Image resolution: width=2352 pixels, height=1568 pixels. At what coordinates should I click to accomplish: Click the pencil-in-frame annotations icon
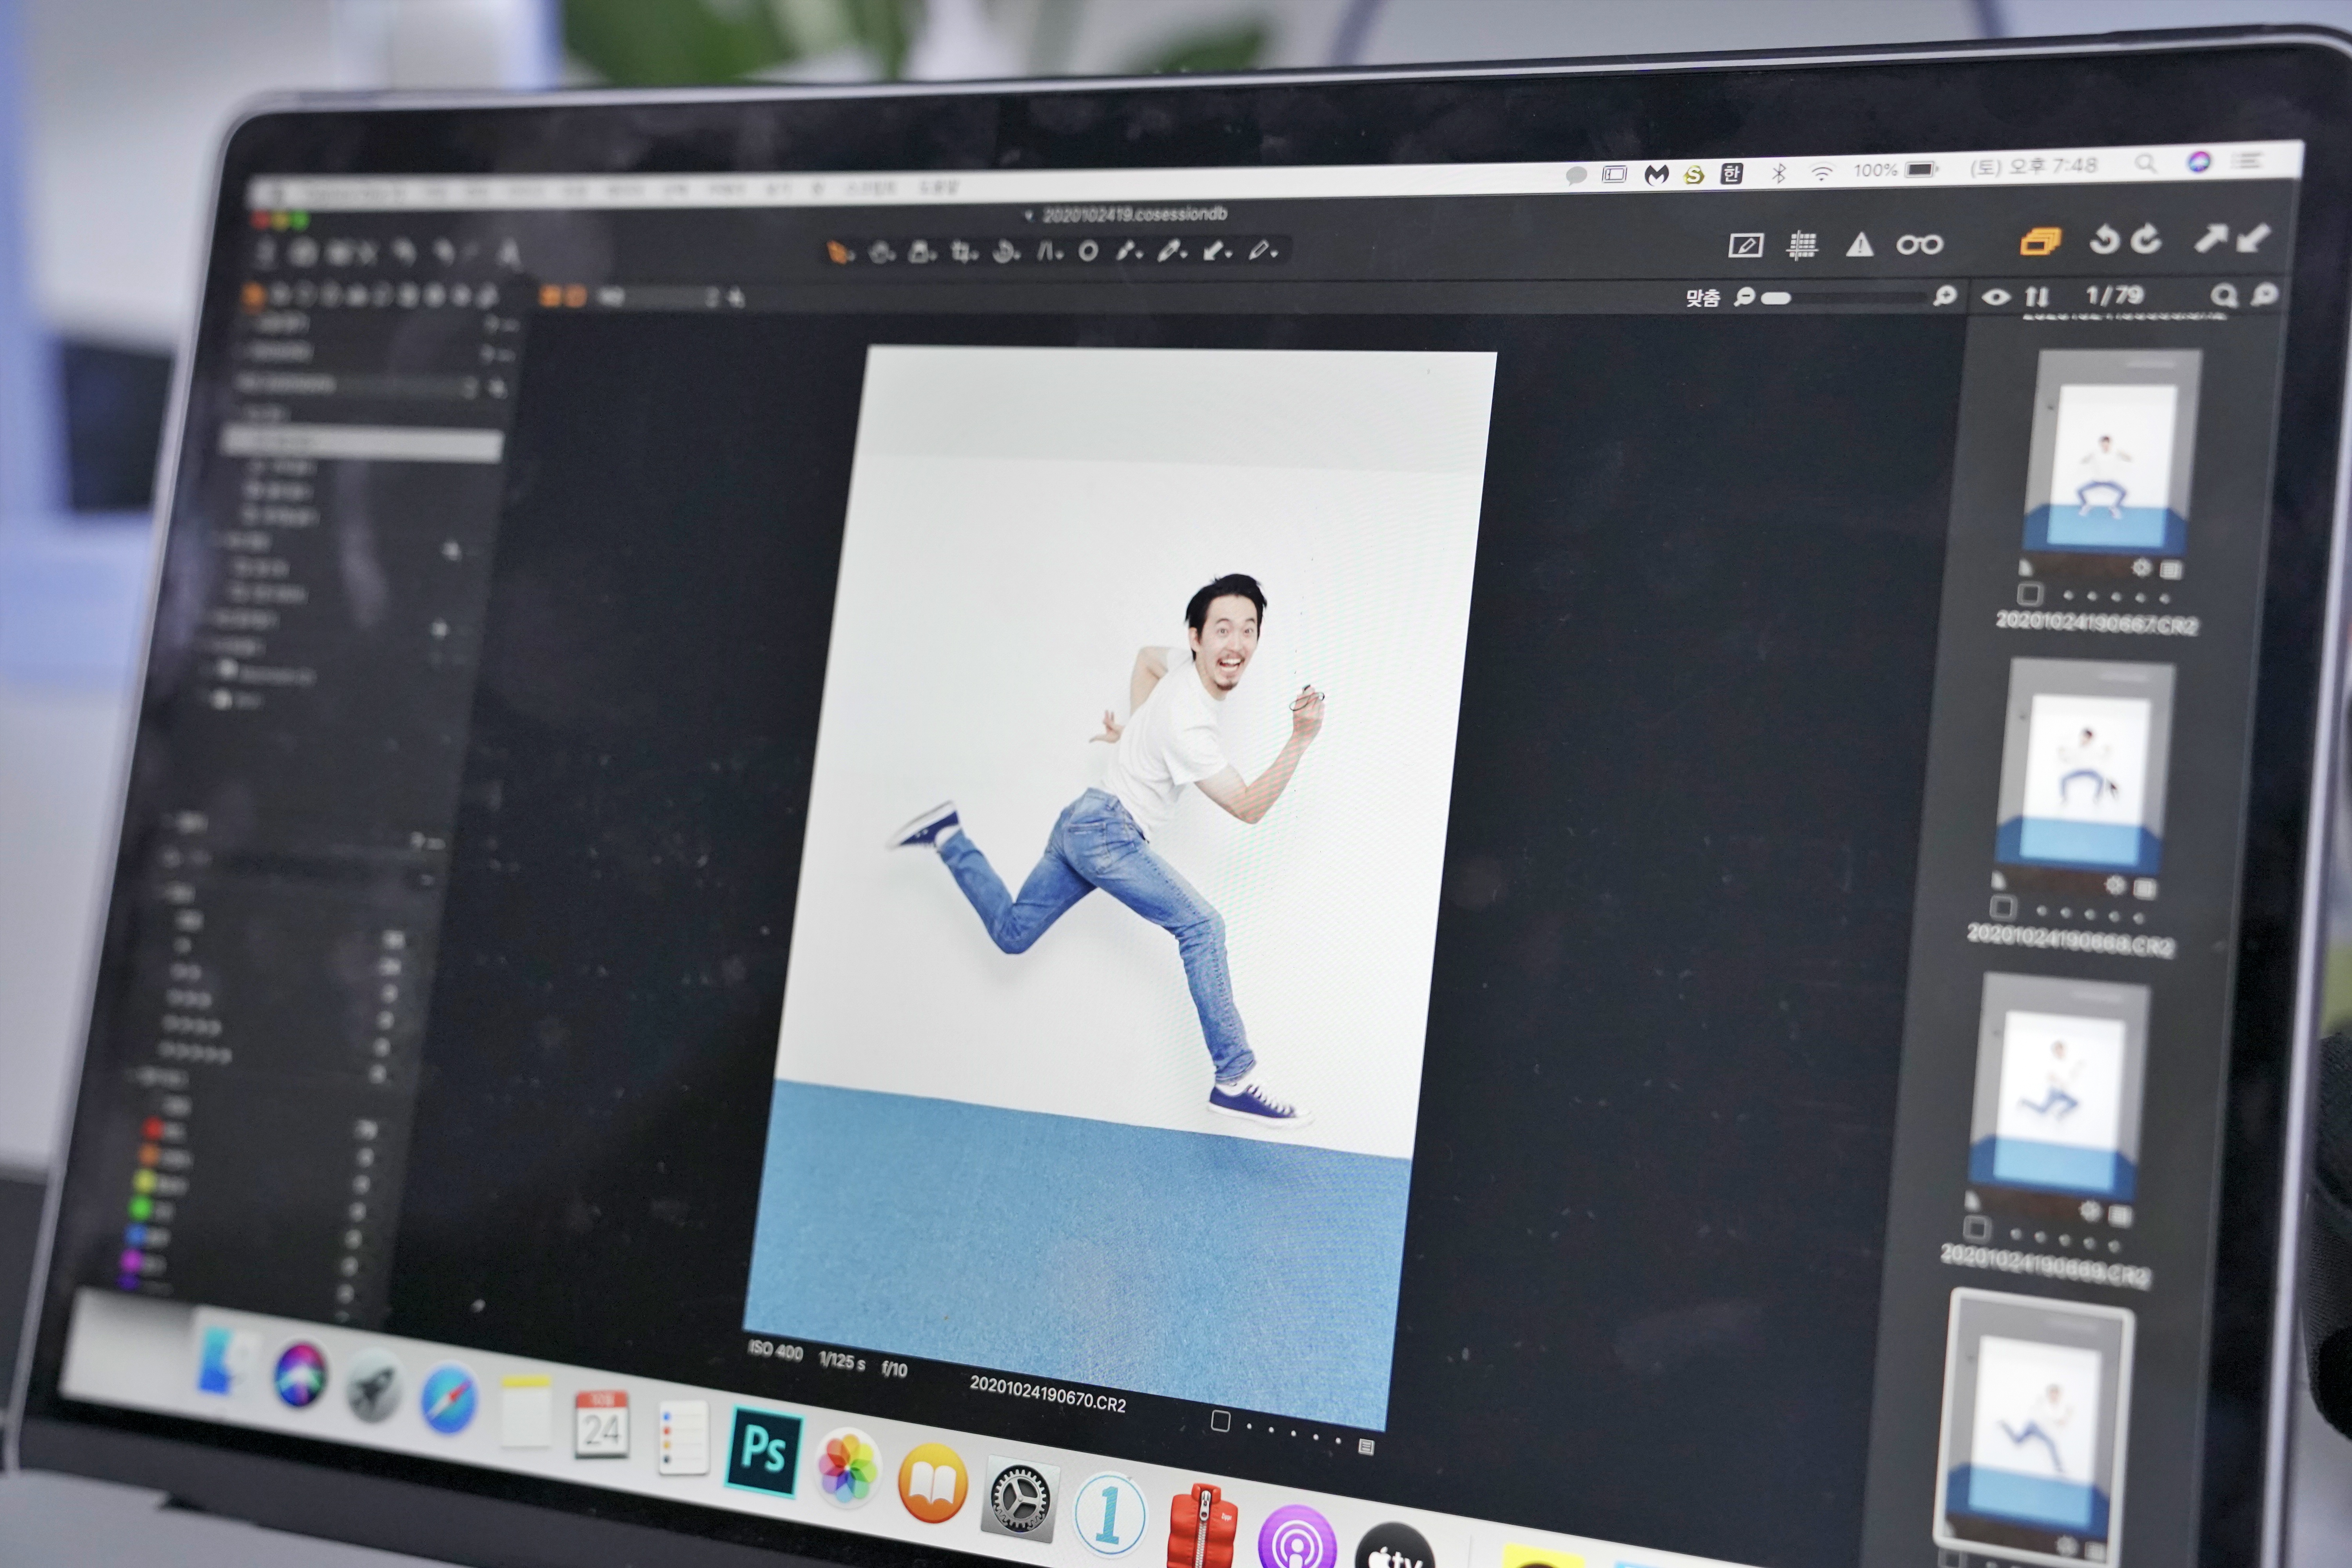pos(1745,245)
